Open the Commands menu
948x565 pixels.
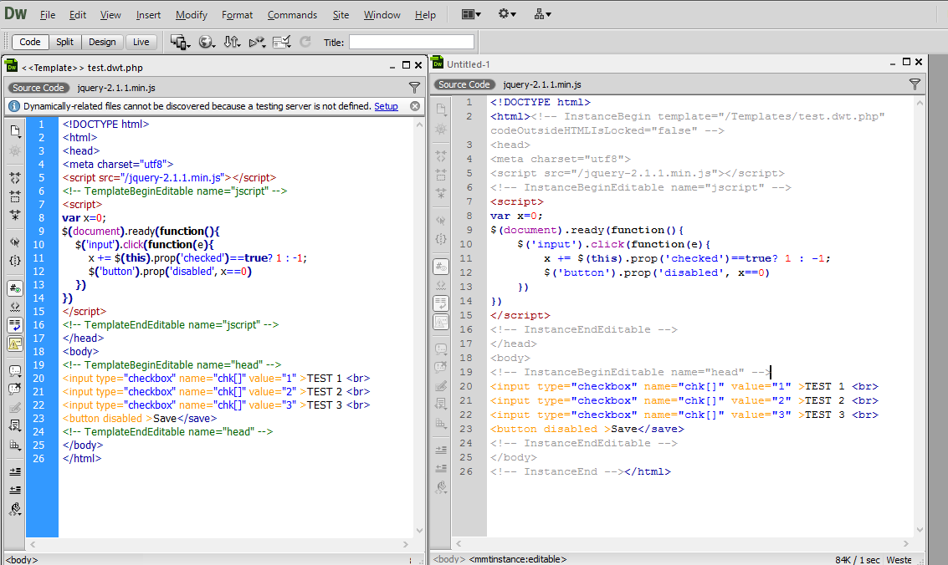tap(293, 15)
